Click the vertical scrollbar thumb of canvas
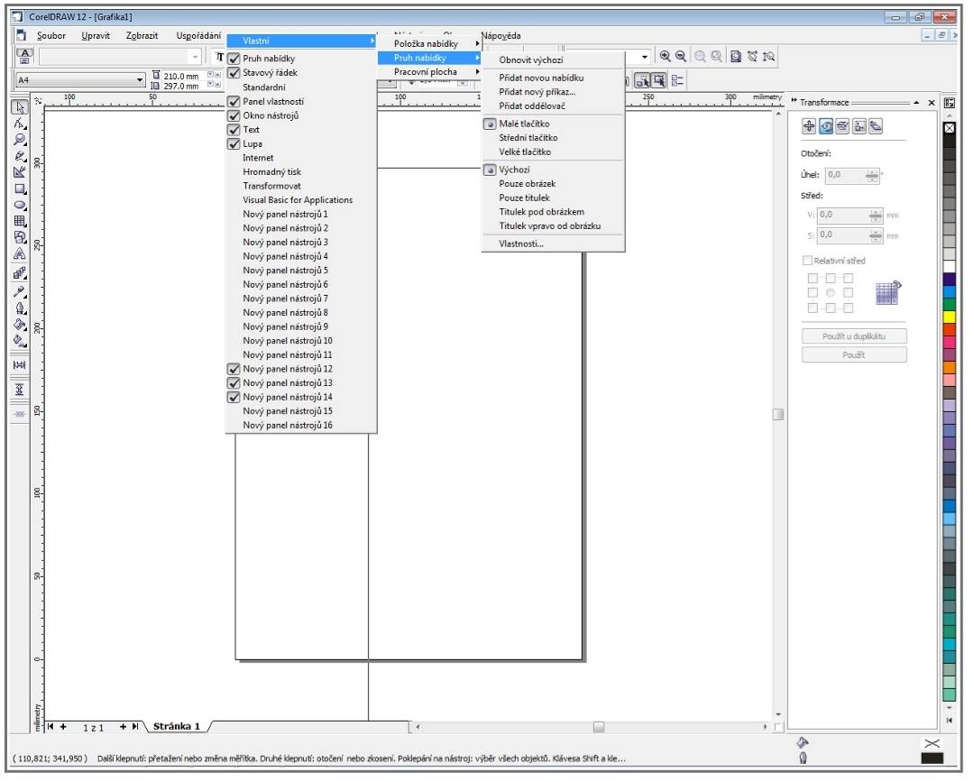The image size is (974, 782). click(777, 414)
